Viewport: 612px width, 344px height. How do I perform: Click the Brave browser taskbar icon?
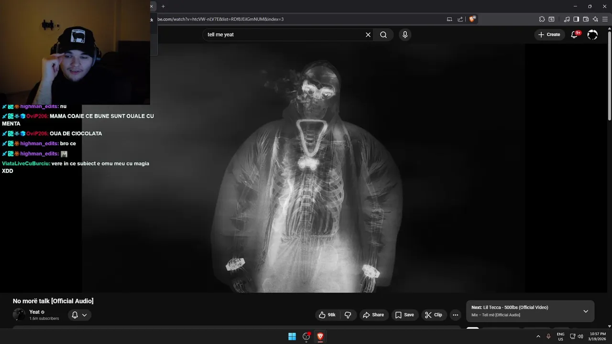pyautogui.click(x=320, y=336)
